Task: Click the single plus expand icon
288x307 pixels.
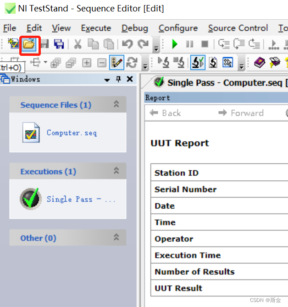Action: click(x=87, y=63)
